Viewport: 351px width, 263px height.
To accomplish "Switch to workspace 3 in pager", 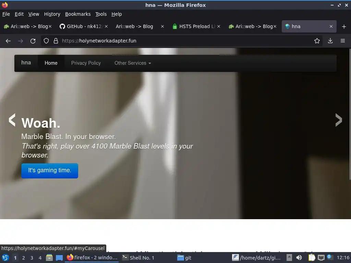I will click(32, 258).
